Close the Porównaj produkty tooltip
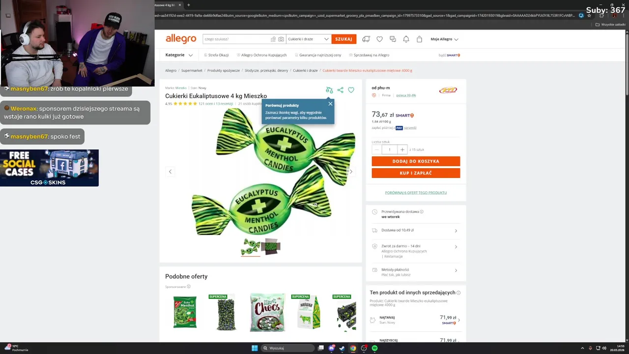 coord(330,103)
